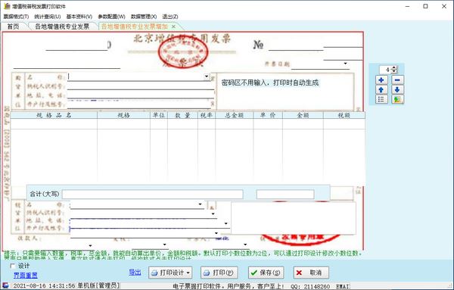Close the 各地增值税专业发票增加 tab
Image resolution: width=454 pixels, height=290 pixels.
point(173,27)
